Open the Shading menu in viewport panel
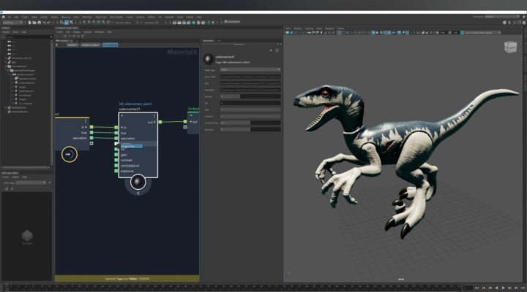This screenshot has width=527, height=292. click(x=298, y=28)
